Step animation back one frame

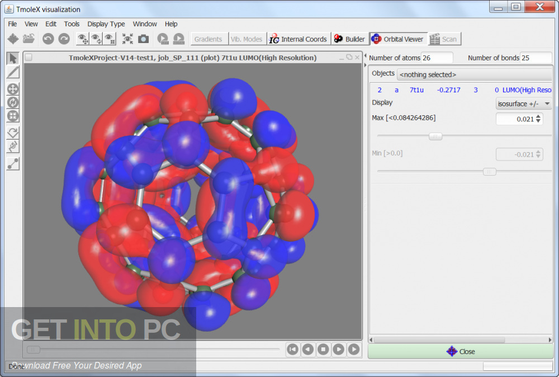click(308, 350)
